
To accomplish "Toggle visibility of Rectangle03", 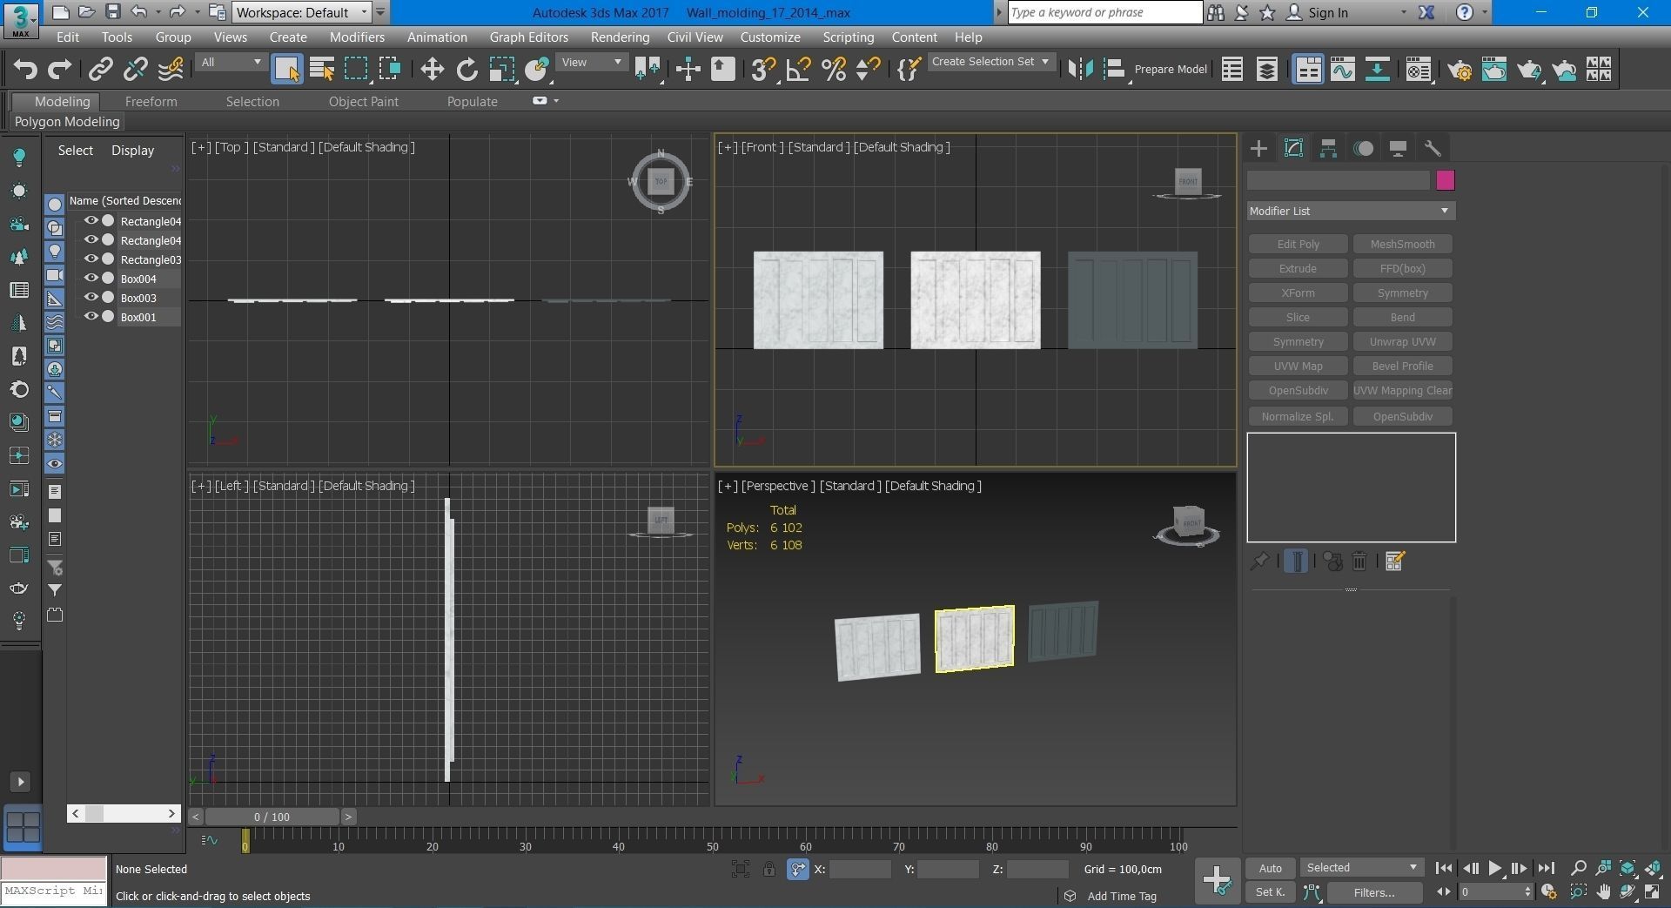I will coord(91,259).
